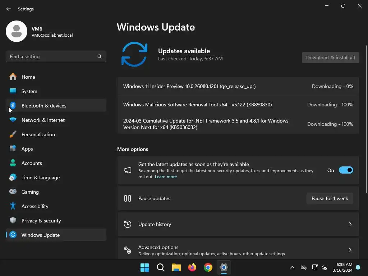368x276 pixels.
Task: Open Time & language settings
Action: pyautogui.click(x=56, y=178)
